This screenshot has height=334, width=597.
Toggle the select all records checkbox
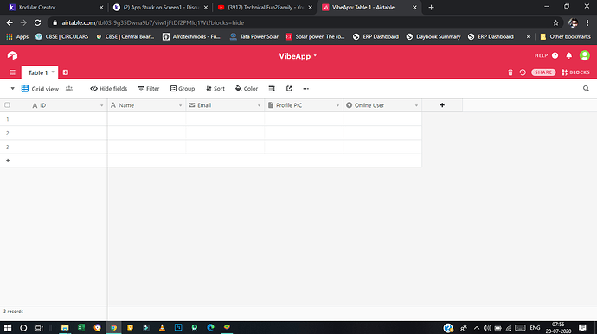(7, 105)
